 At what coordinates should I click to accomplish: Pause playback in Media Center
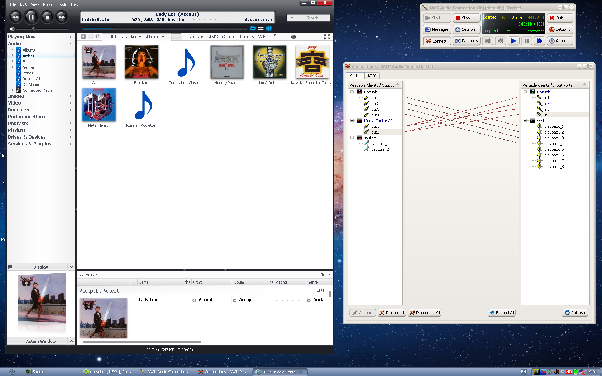(31, 17)
